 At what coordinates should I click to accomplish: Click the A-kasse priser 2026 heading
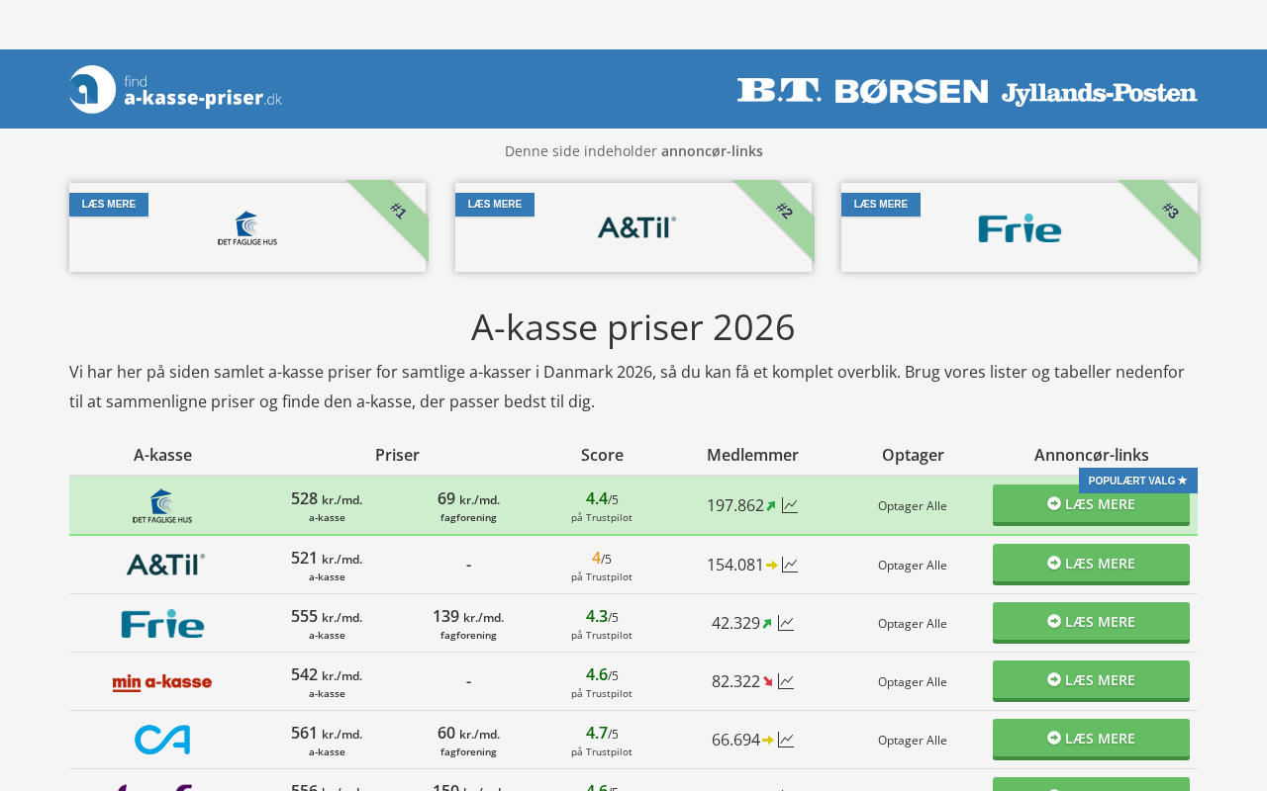point(633,327)
